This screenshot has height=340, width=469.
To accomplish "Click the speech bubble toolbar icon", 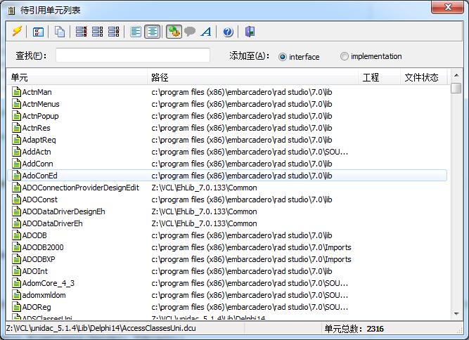I will click(x=190, y=32).
